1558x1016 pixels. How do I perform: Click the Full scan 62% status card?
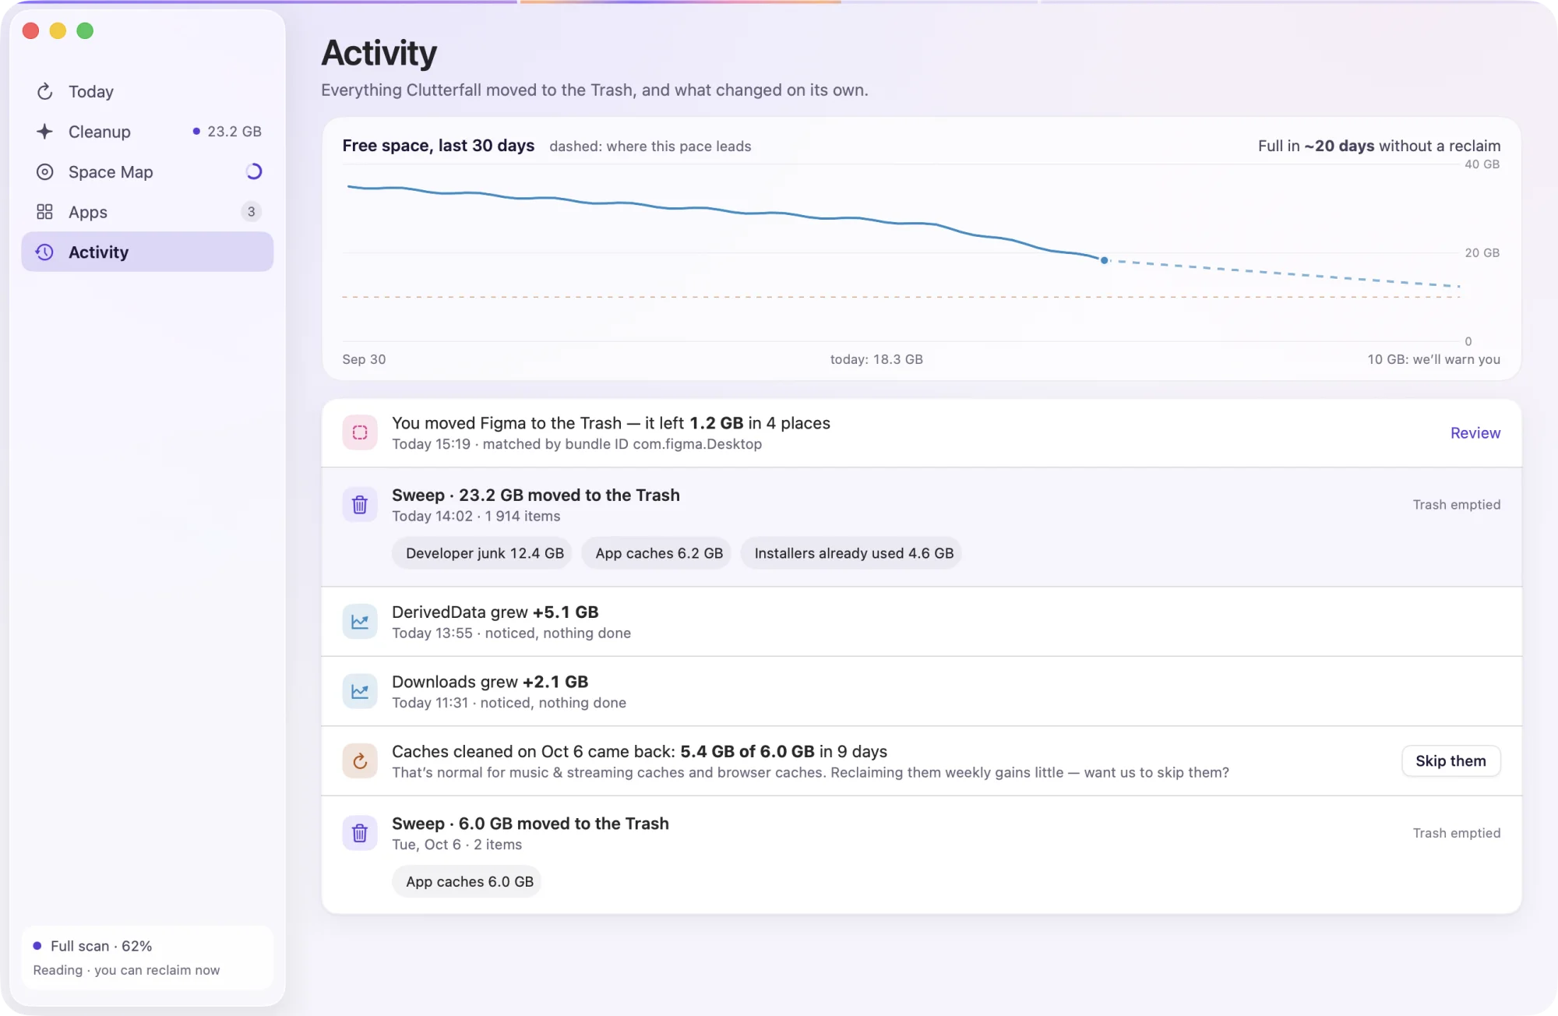(x=147, y=958)
